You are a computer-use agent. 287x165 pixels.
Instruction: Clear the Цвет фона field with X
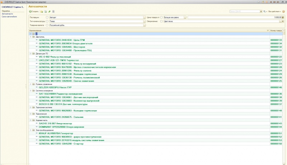(x=283, y=21)
